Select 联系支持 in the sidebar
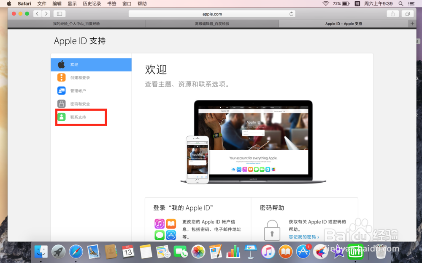Viewport: 422px width, 263px height. [x=91, y=117]
